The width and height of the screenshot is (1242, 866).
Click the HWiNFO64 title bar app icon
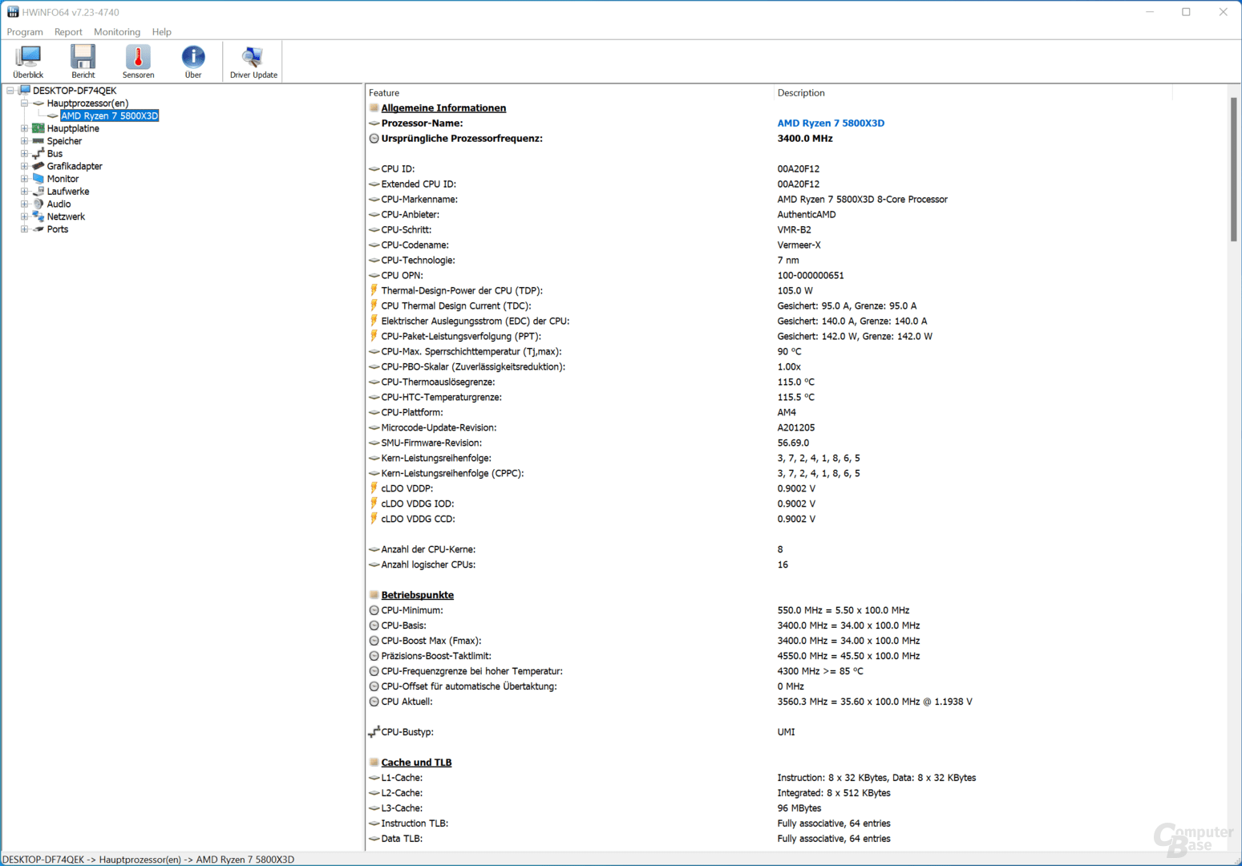(13, 12)
